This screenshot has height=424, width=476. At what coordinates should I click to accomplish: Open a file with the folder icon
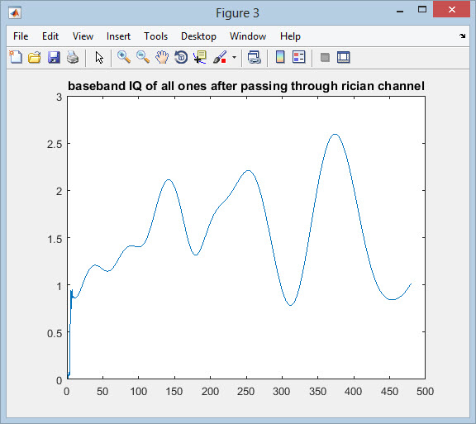click(35, 57)
